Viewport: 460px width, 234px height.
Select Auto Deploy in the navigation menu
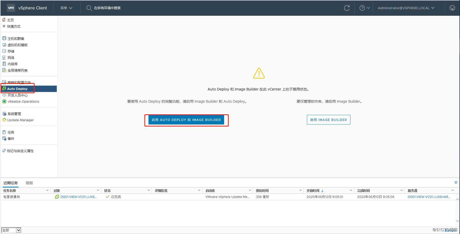point(29,89)
